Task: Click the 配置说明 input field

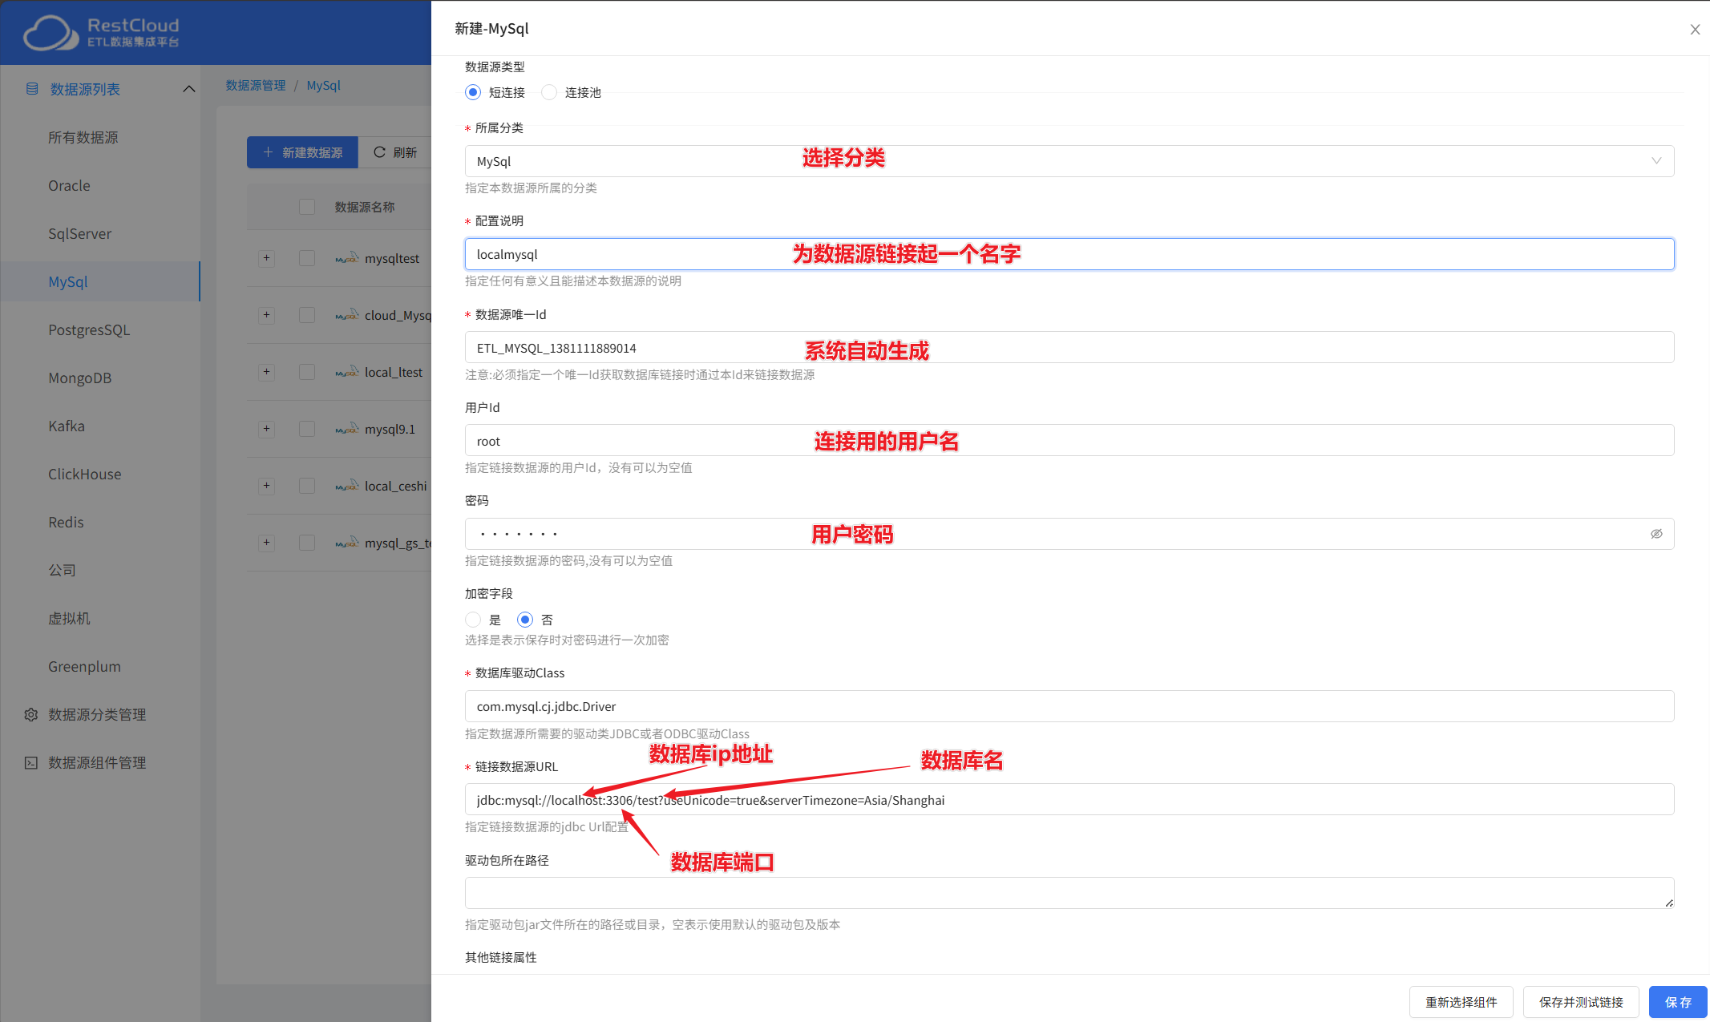Action: [x=1069, y=254]
